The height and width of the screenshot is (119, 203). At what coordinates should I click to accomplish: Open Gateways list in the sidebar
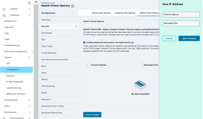click(x=10, y=21)
